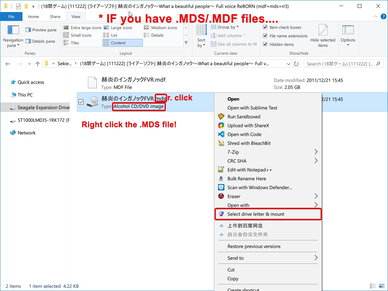
Task: Click the Run Sandboxed icon
Action: [221, 117]
